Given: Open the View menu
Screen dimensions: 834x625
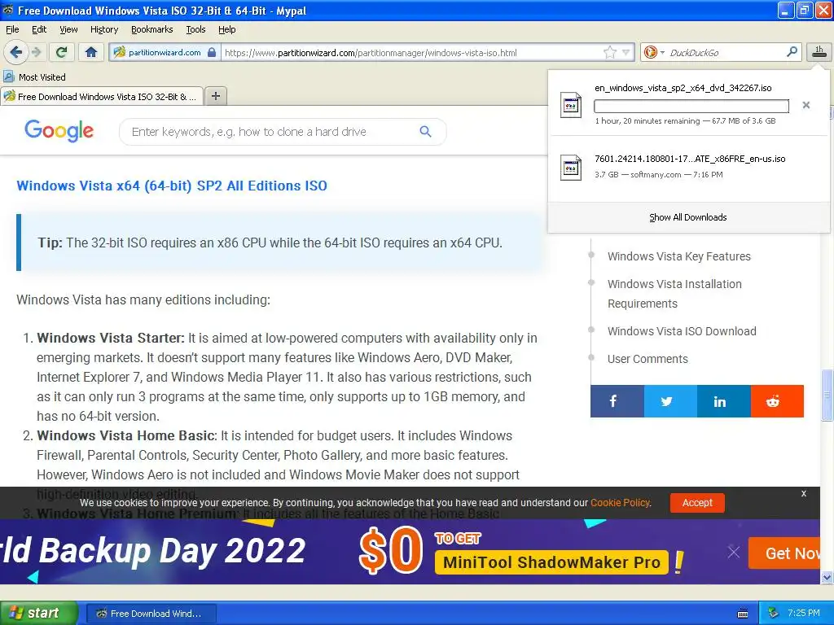Looking at the screenshot, I should coord(68,29).
